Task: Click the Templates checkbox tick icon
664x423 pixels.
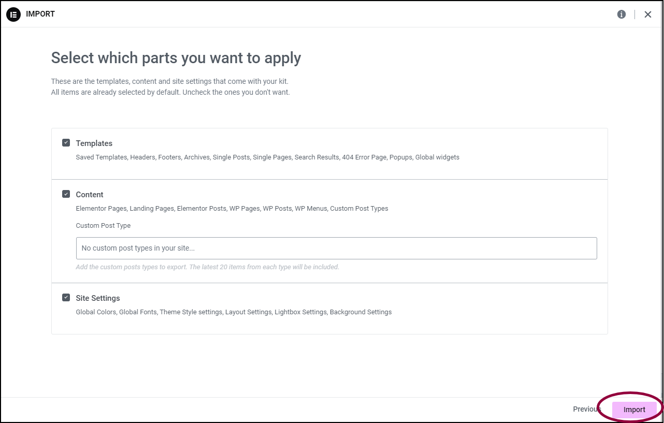Action: 66,142
